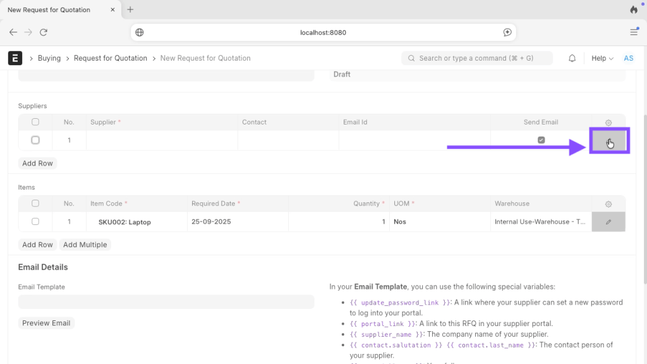The width and height of the screenshot is (647, 364).
Task: Open the Email Template selection field
Action: point(166,302)
